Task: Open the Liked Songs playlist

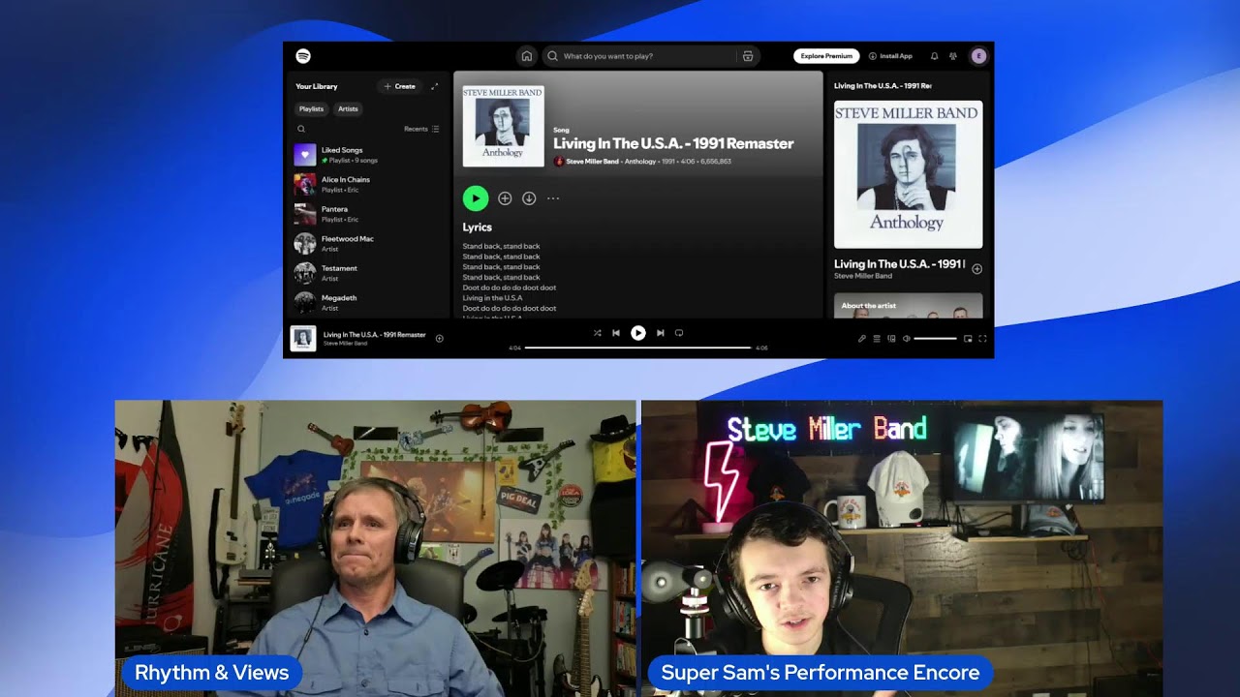Action: (368, 155)
